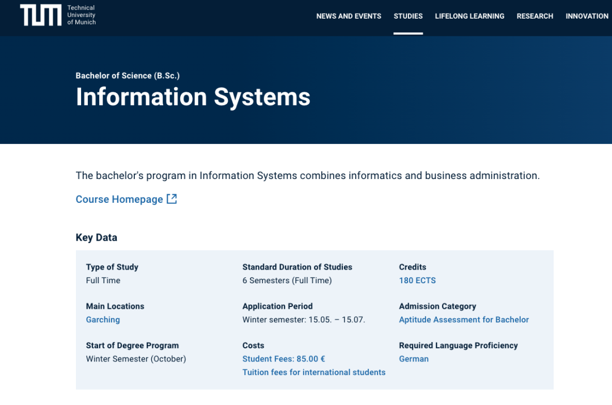Open the Lifelong Learning menu
612x405 pixels.
click(470, 16)
